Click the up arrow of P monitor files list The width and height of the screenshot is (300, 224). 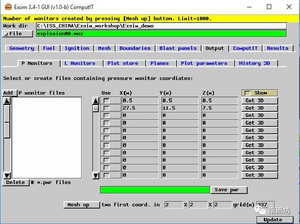7,101
